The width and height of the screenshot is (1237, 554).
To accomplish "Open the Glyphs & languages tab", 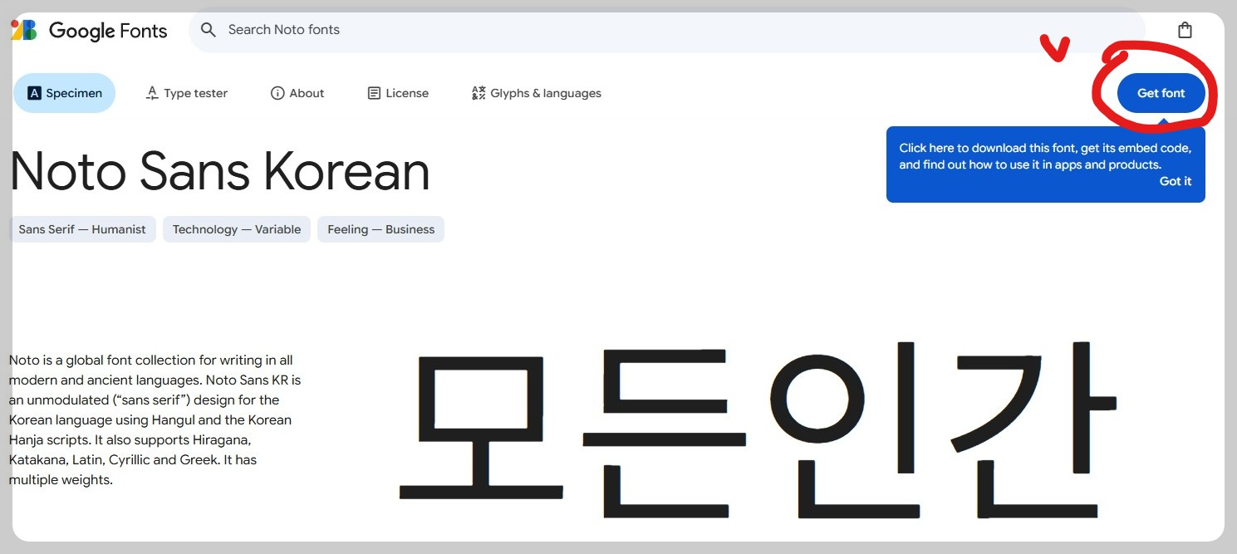I will [536, 93].
